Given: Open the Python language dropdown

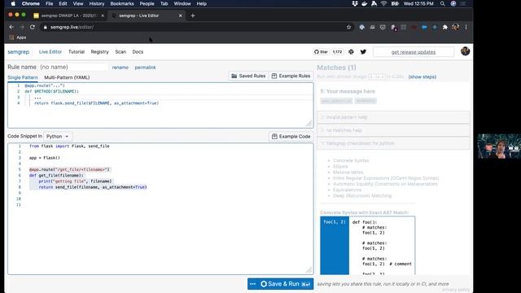Looking at the screenshot, I should [x=58, y=137].
